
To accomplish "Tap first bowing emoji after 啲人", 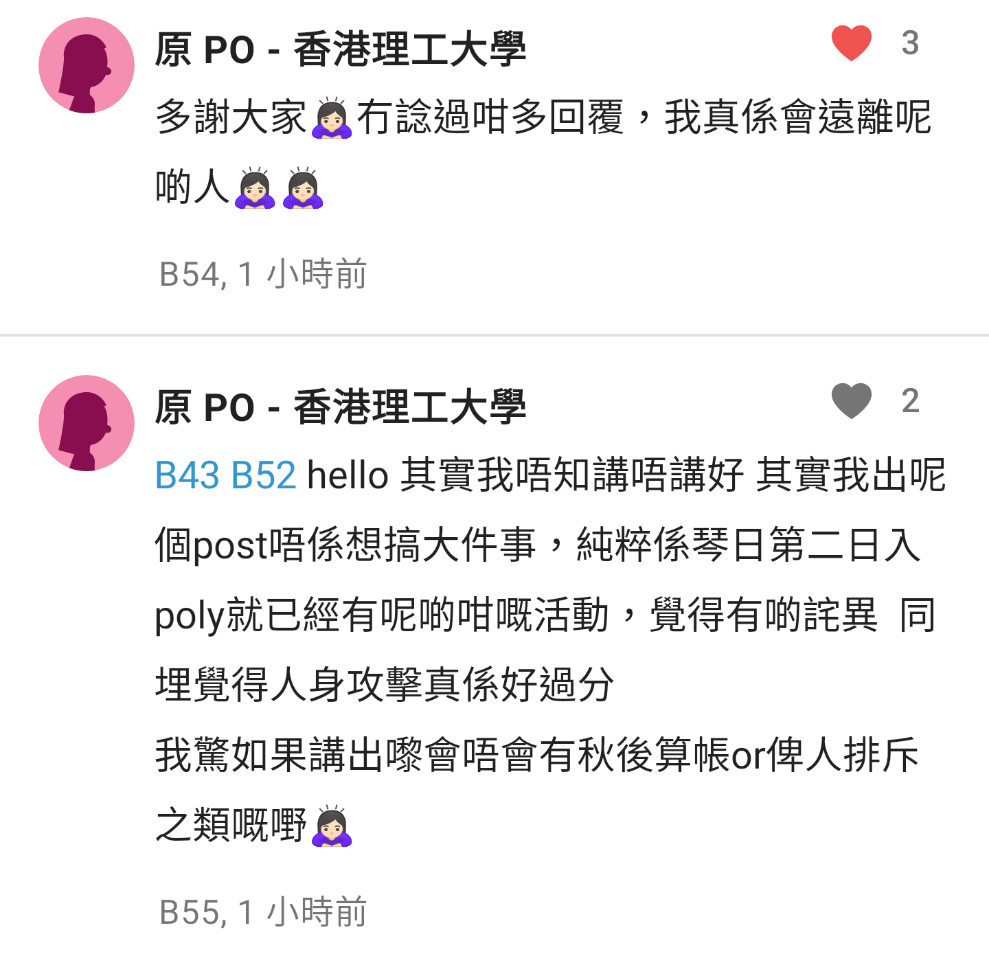I will 255,188.
